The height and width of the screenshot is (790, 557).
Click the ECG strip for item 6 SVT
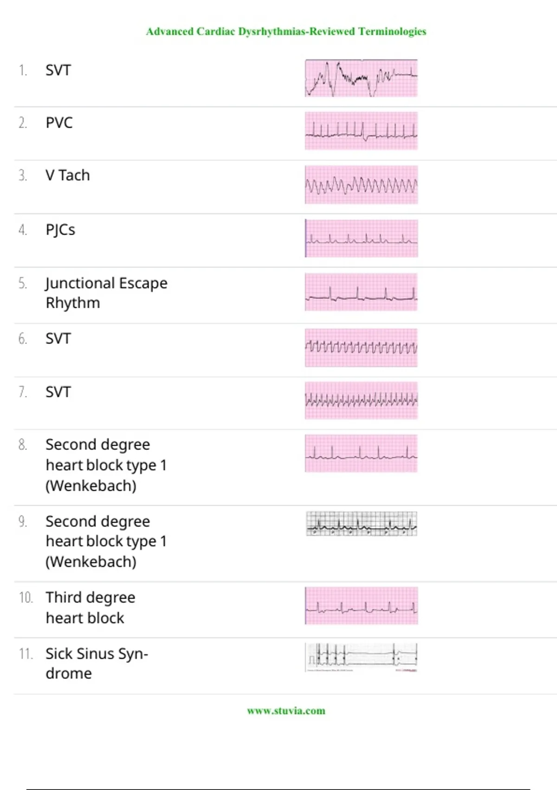(361, 348)
